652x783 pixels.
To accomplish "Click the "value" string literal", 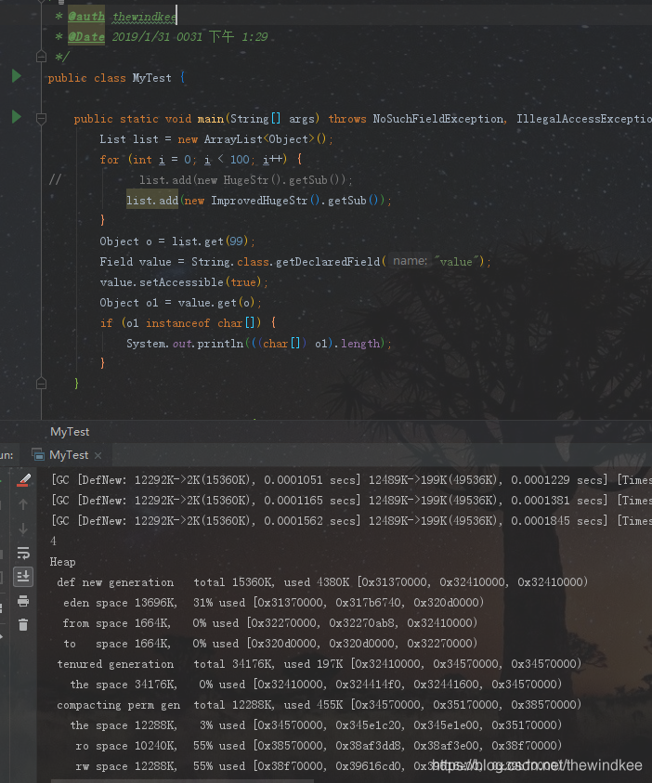I will [456, 261].
